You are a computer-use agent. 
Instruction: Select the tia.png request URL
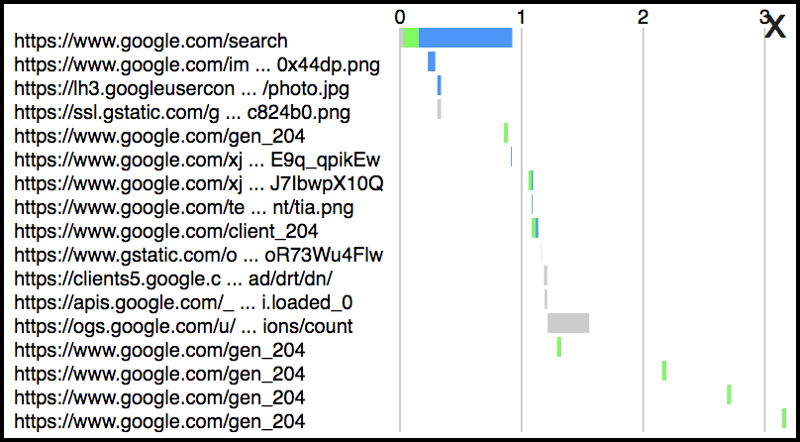click(184, 208)
